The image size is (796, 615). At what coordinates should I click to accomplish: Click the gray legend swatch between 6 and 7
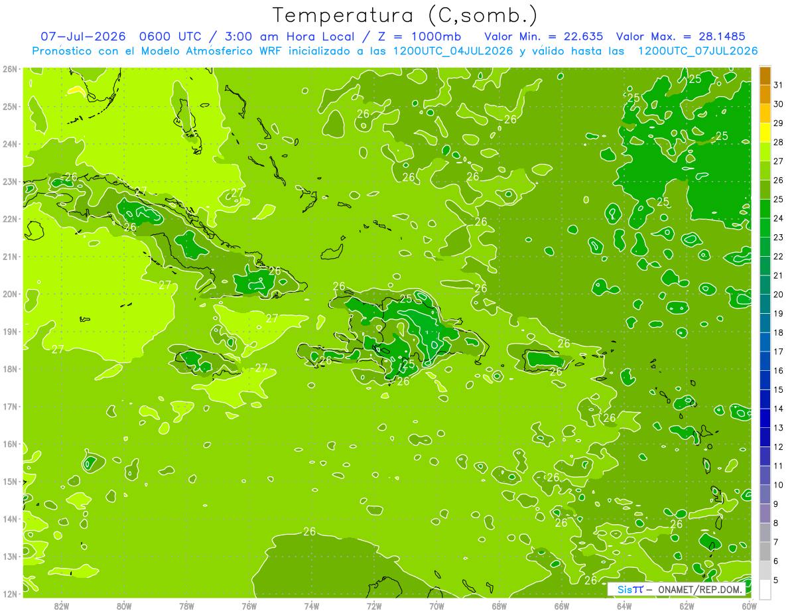[x=765, y=551]
